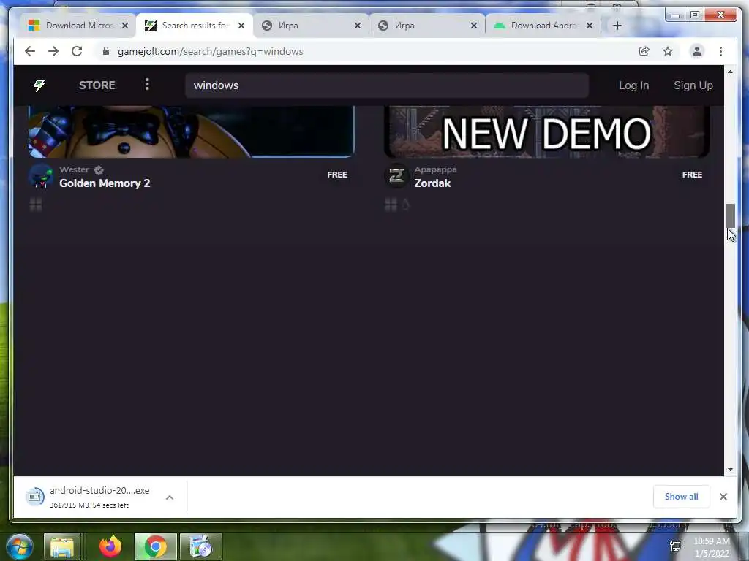Close the second 'Игра' tab
Image resolution: width=749 pixels, height=561 pixels.
point(473,26)
